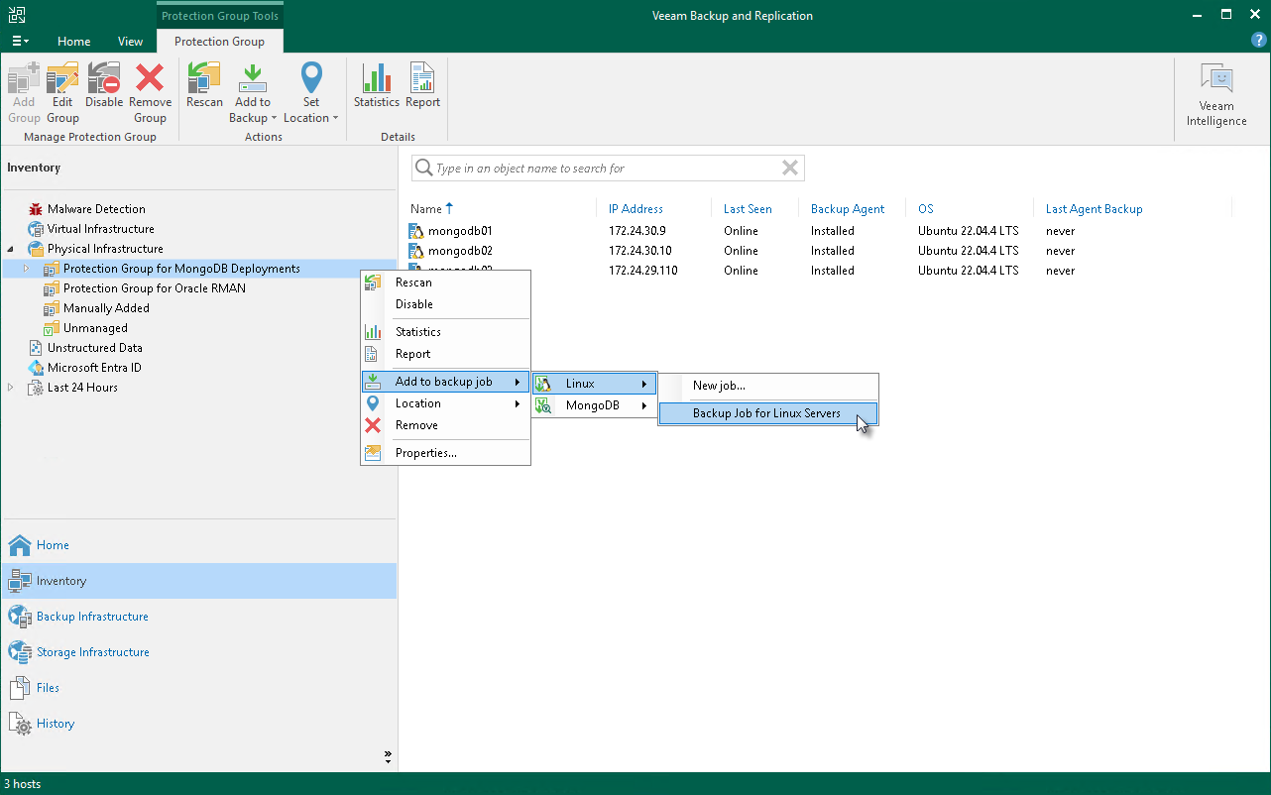1271x795 pixels.
Task: Switch to the Home ribbon tab
Action: [73, 42]
